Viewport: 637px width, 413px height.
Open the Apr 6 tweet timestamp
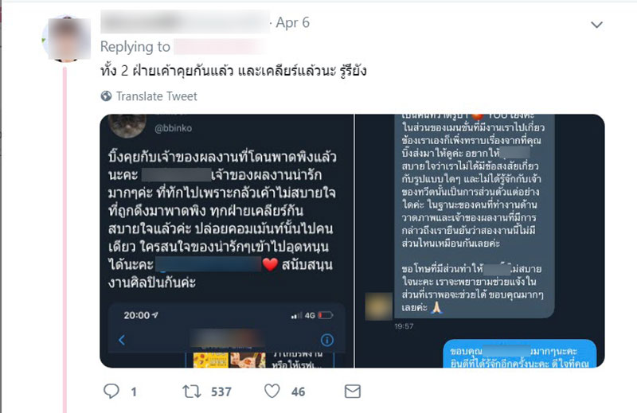[292, 22]
